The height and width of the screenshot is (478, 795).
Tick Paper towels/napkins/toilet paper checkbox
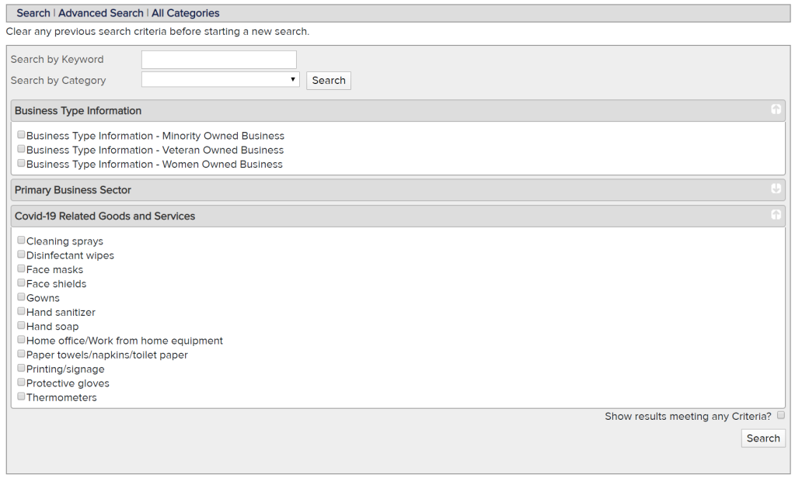[x=21, y=353]
